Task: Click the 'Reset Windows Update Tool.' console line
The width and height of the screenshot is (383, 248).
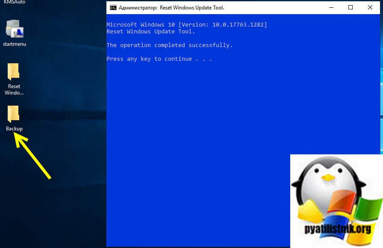Action: click(151, 32)
